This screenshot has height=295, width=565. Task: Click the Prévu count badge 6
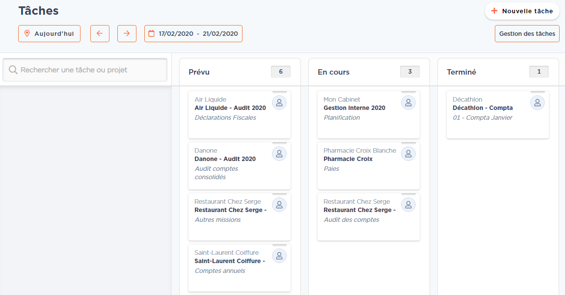coord(281,72)
